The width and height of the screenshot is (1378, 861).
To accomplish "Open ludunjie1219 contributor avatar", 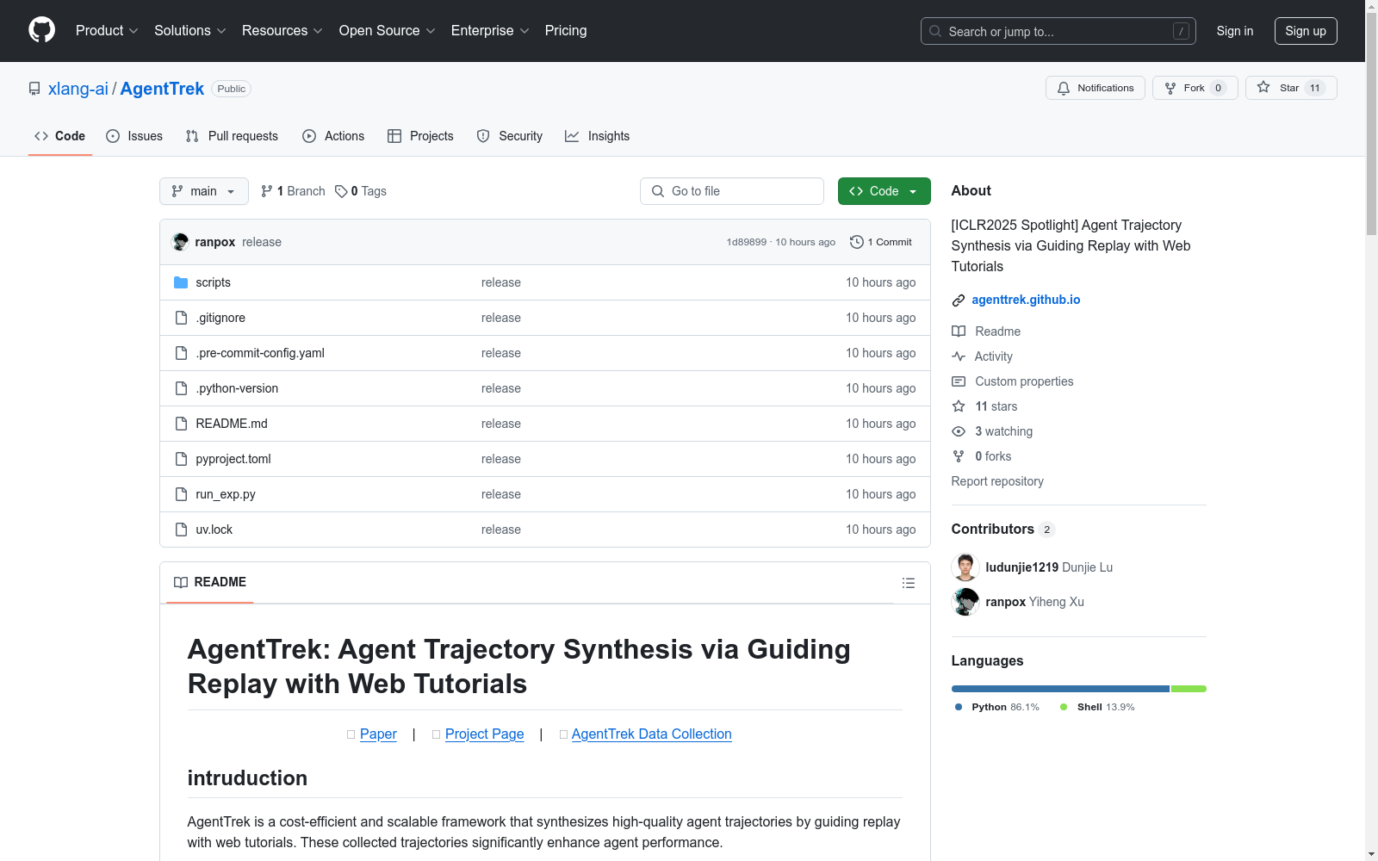I will tap(965, 567).
